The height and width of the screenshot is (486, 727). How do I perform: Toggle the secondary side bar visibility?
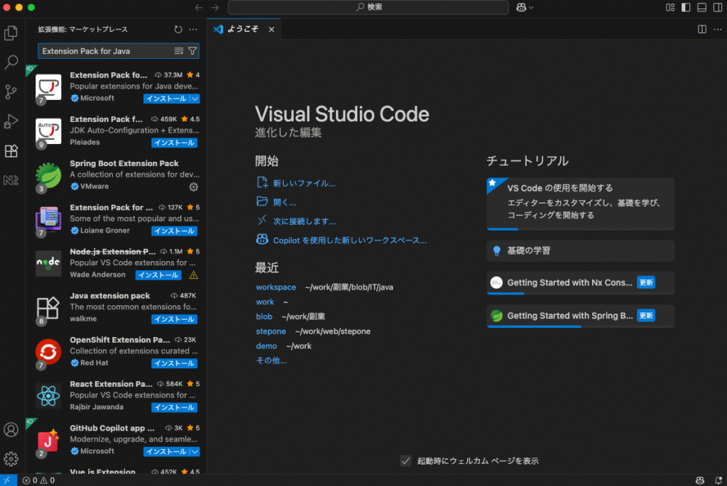tap(718, 7)
